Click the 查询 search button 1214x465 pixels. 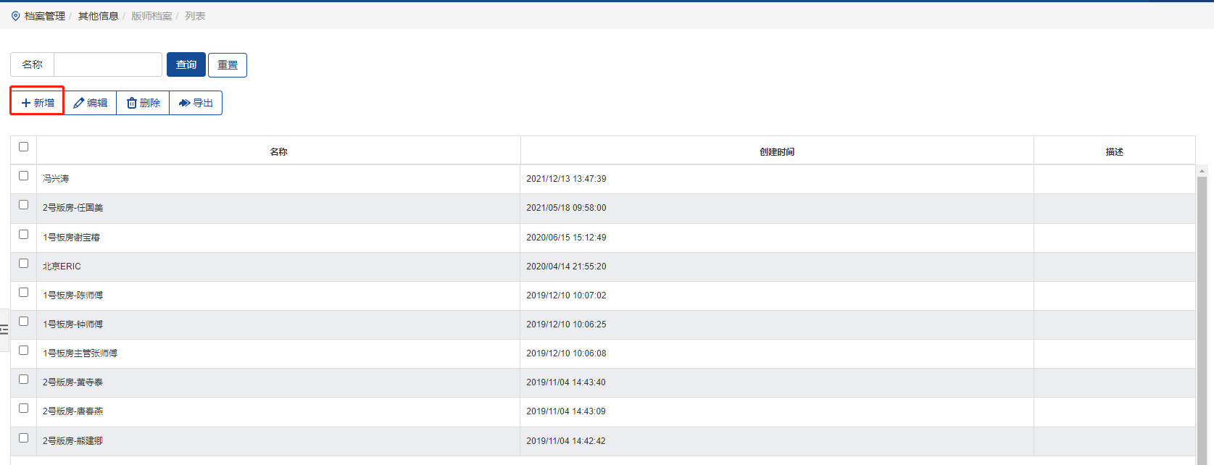[x=186, y=64]
